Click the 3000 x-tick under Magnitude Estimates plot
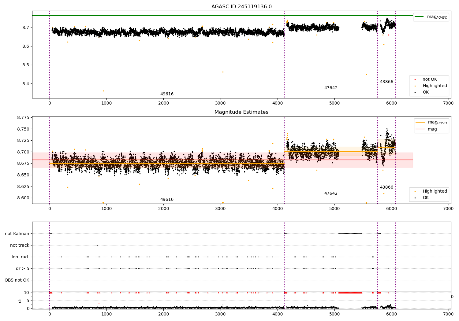Screen dimensions: 459x321 (221, 209)
